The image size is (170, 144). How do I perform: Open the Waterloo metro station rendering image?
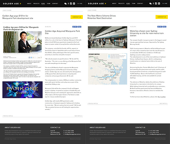point(108,37)
